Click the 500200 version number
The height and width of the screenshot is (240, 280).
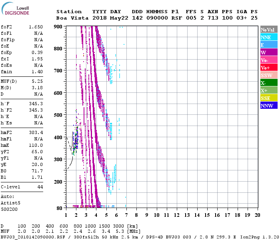pyautogui.click(x=9, y=209)
